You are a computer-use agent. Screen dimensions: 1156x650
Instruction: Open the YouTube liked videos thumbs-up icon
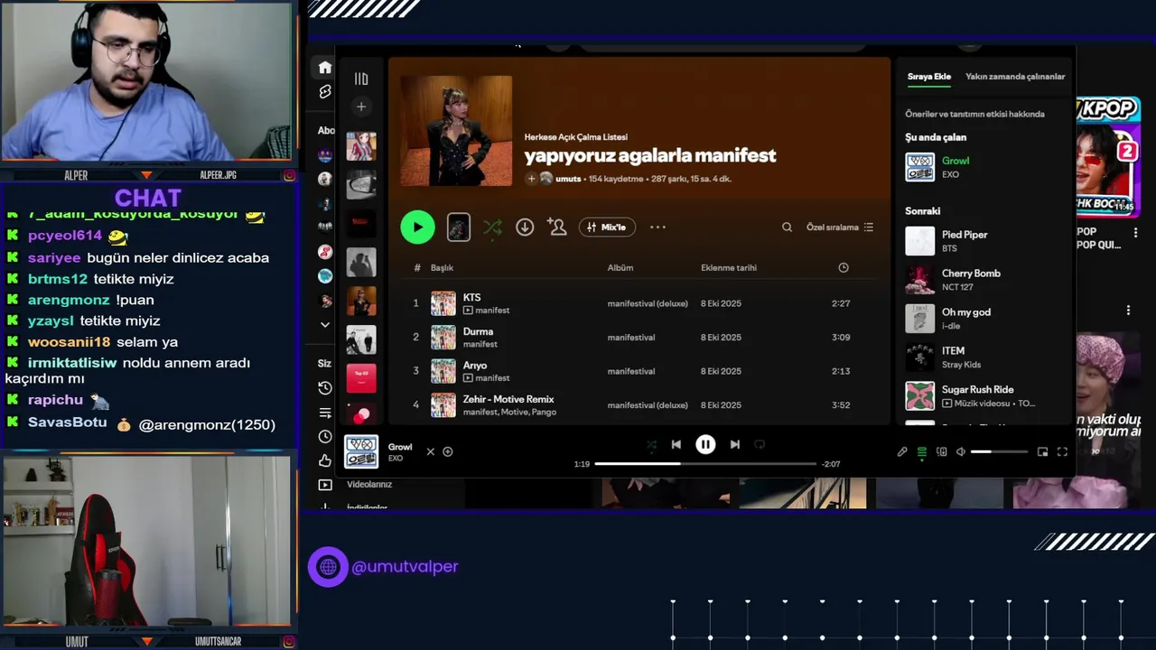click(x=325, y=461)
